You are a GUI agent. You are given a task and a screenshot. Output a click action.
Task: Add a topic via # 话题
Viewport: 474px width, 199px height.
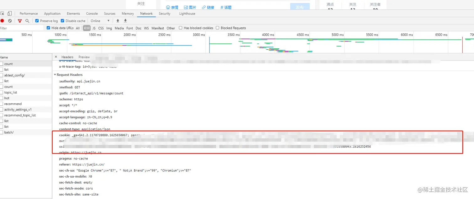coord(226,7)
